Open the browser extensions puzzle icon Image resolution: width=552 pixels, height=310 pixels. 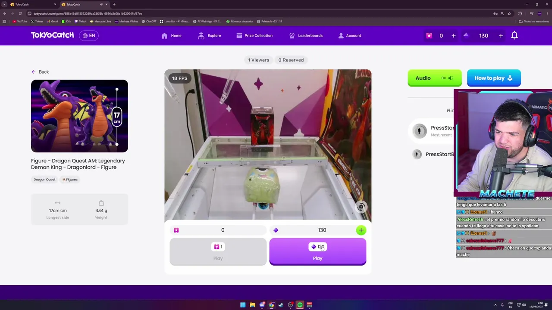(x=520, y=13)
